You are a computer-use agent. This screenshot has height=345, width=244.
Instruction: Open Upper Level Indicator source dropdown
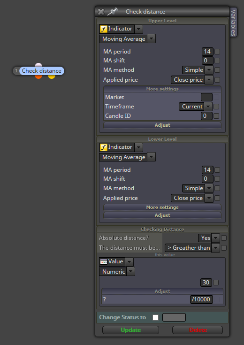click(x=138, y=29)
